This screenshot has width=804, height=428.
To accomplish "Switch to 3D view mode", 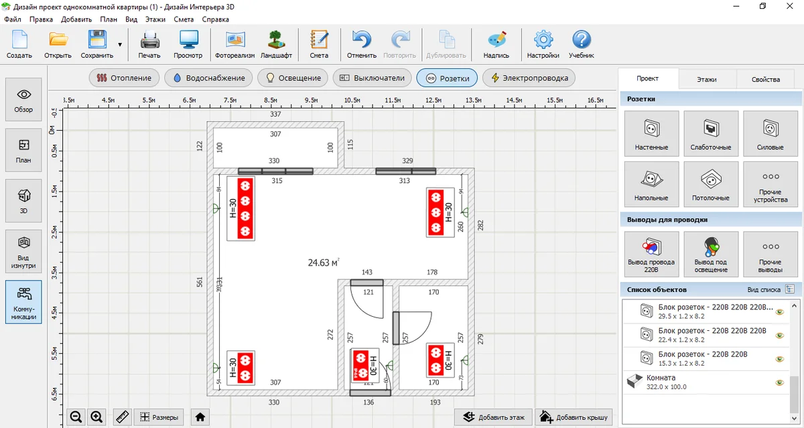I will pos(23,201).
